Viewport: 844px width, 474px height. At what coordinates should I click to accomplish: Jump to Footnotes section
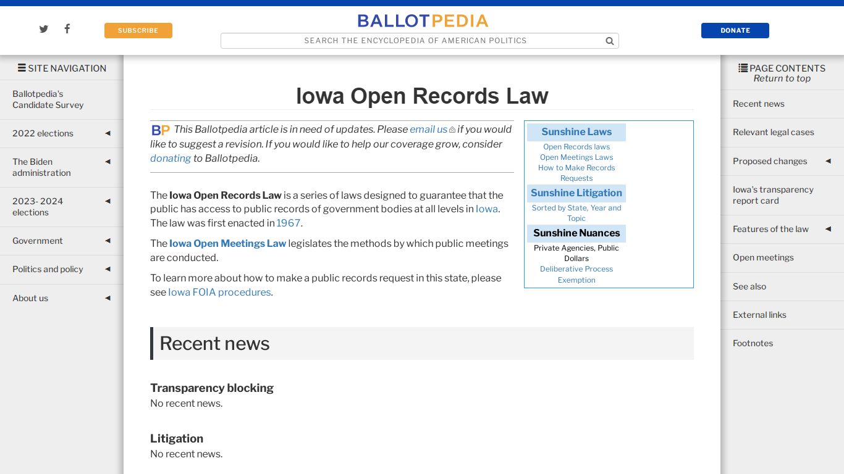(753, 343)
